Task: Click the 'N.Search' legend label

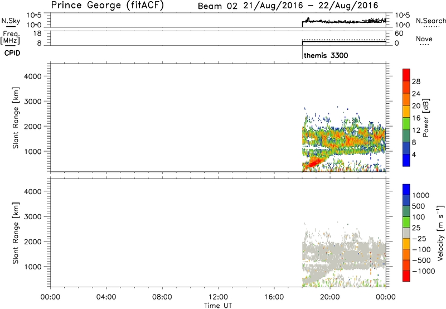Action: (x=430, y=21)
